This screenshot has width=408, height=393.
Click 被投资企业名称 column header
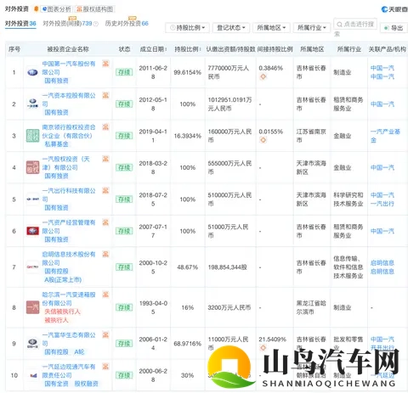coord(68,49)
